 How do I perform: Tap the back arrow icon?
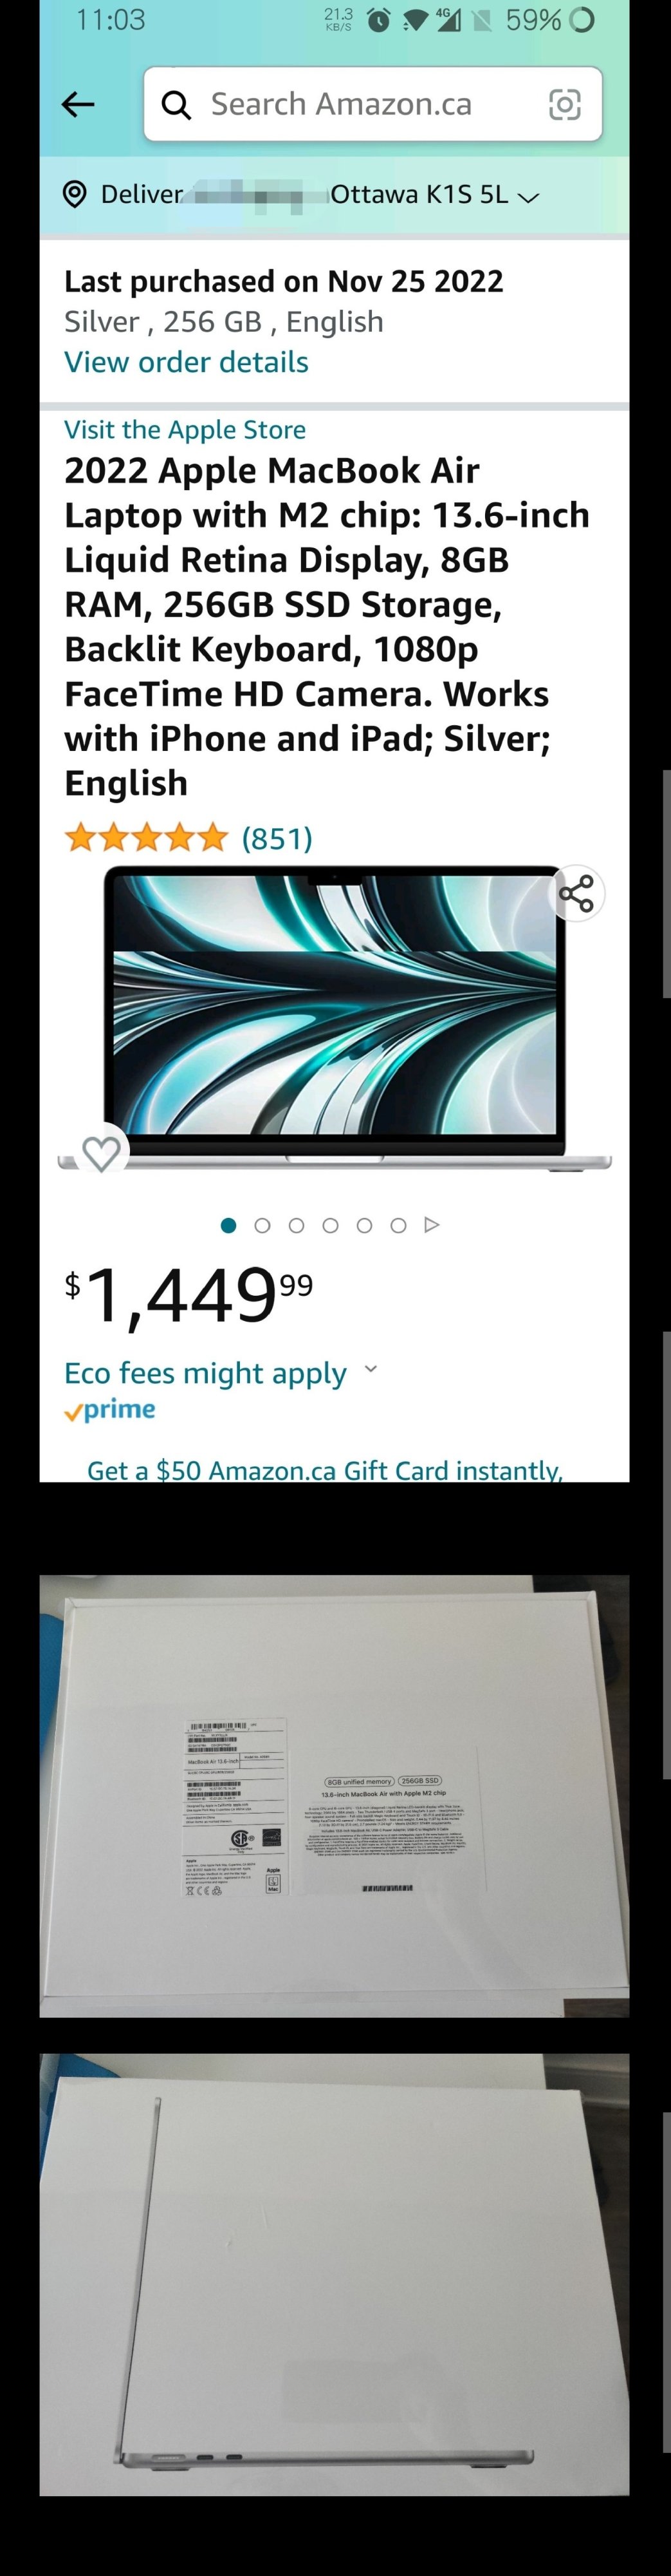point(78,104)
